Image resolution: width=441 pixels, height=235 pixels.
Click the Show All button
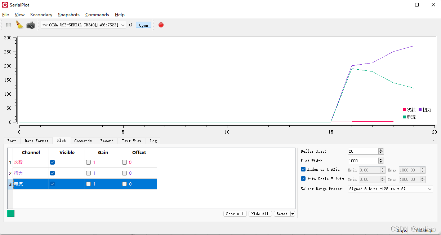pyautogui.click(x=235, y=214)
